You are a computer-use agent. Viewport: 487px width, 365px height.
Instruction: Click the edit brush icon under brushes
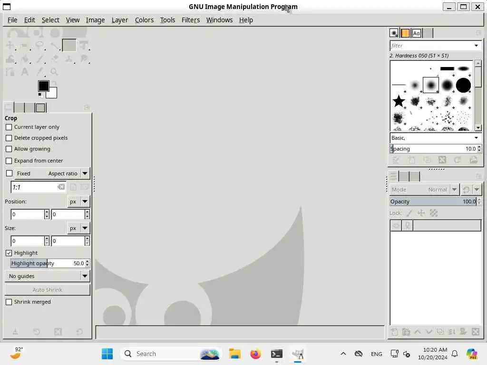pyautogui.click(x=395, y=160)
